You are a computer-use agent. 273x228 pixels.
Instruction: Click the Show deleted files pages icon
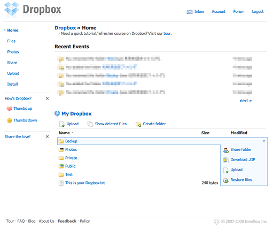[90, 124]
